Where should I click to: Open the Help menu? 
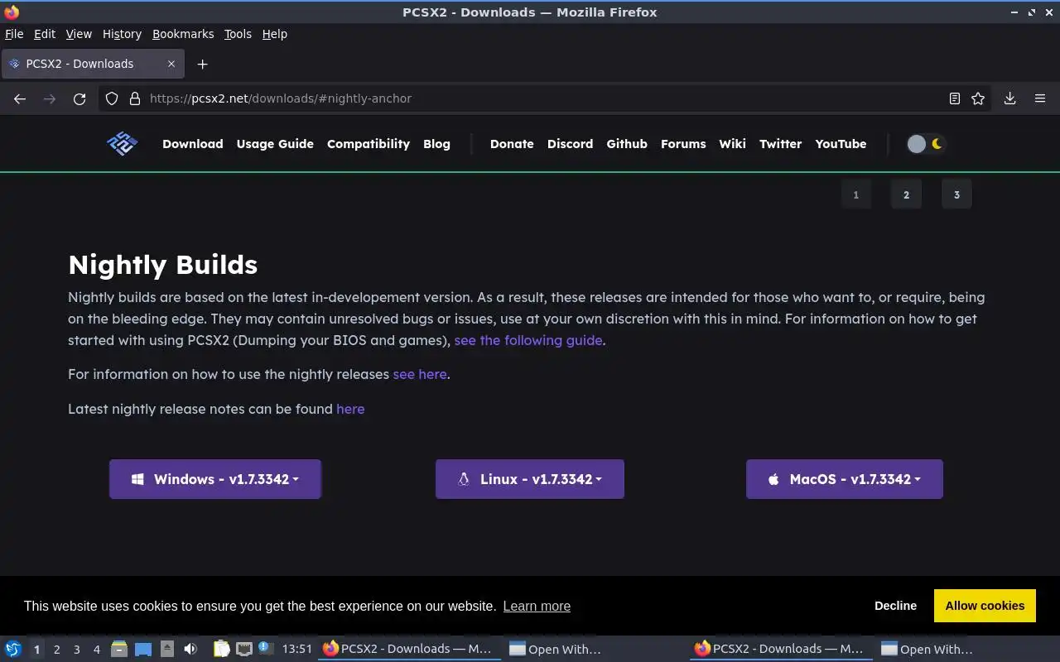click(x=274, y=34)
